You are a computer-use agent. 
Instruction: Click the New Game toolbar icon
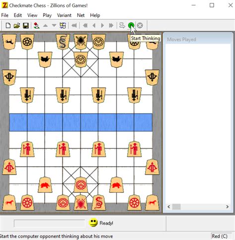pos(8,26)
